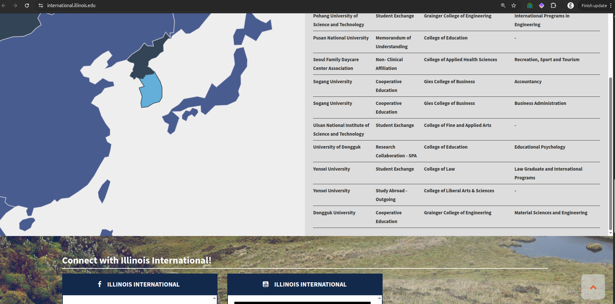Open the green arch extension icon
The width and height of the screenshot is (615, 304).
coord(530,6)
